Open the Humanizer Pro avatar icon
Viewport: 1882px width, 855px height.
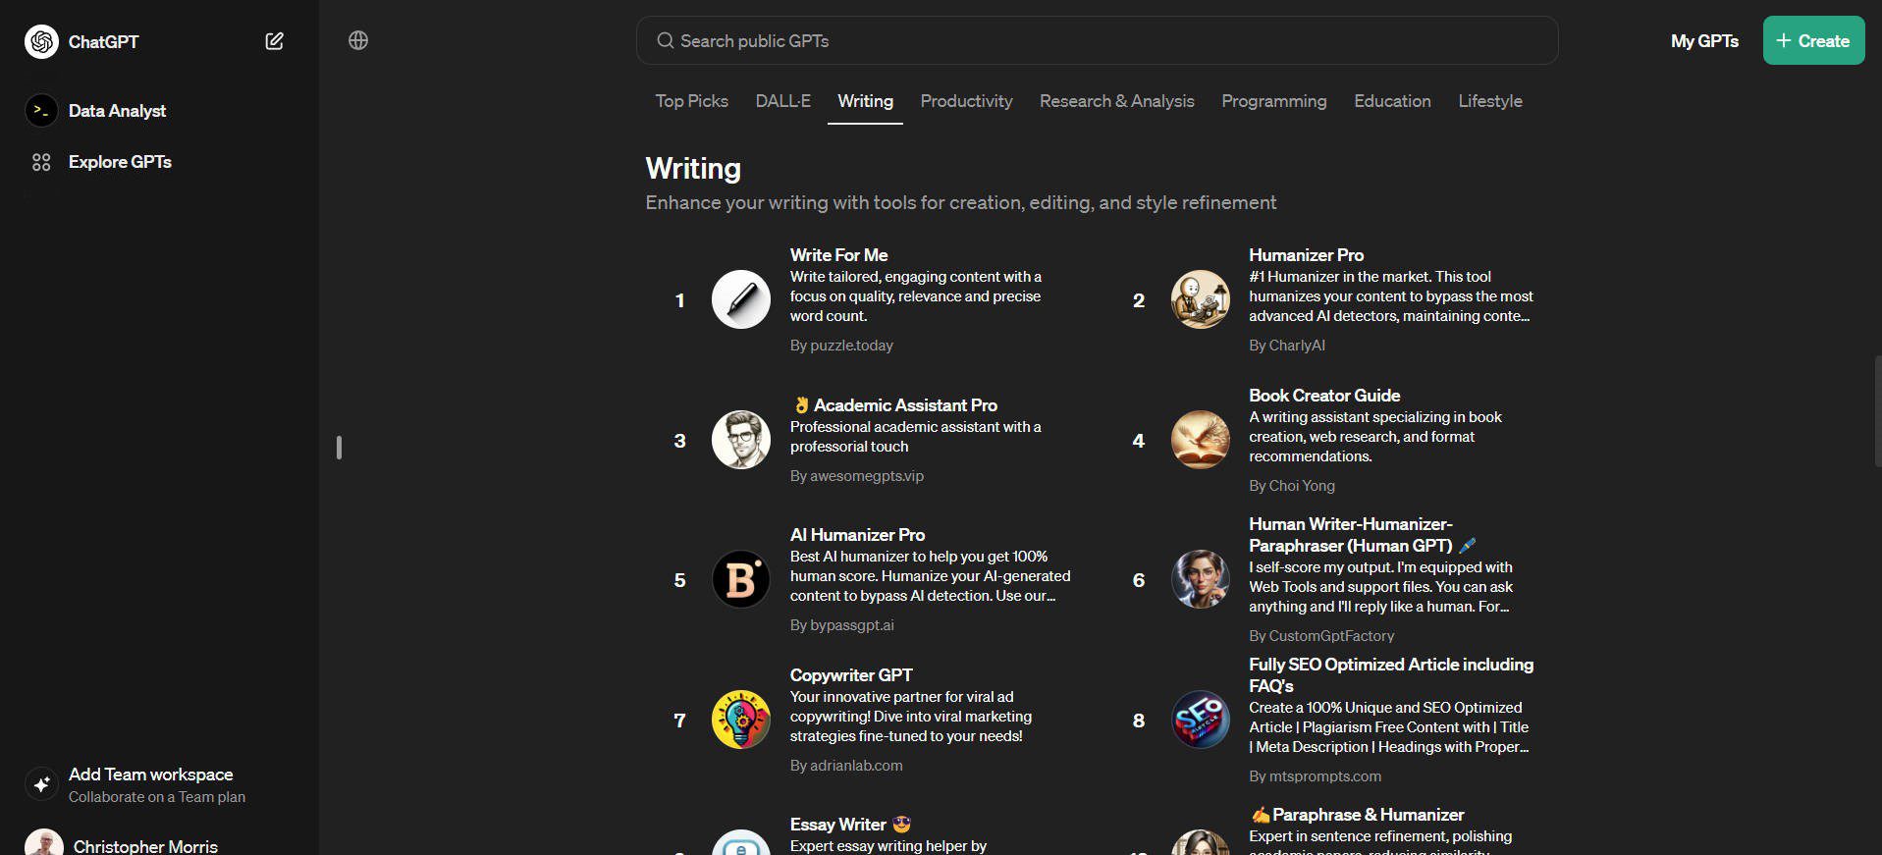1200,299
